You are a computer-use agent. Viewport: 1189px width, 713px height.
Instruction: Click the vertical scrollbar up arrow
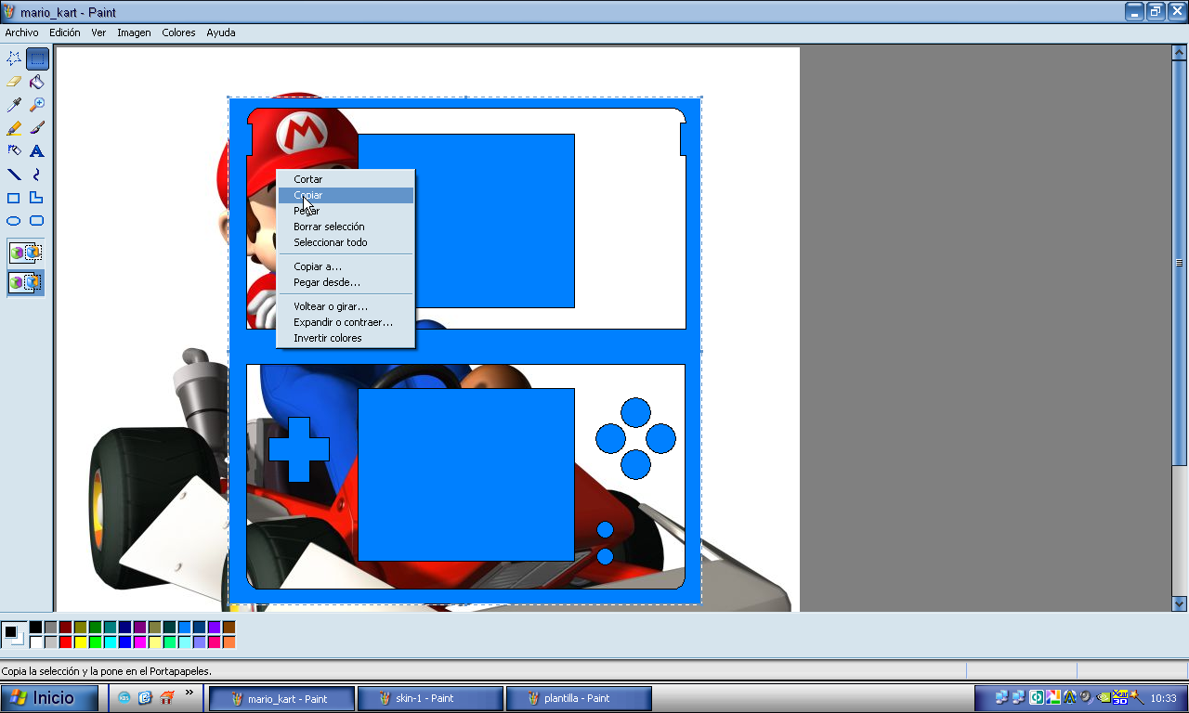coord(1179,53)
